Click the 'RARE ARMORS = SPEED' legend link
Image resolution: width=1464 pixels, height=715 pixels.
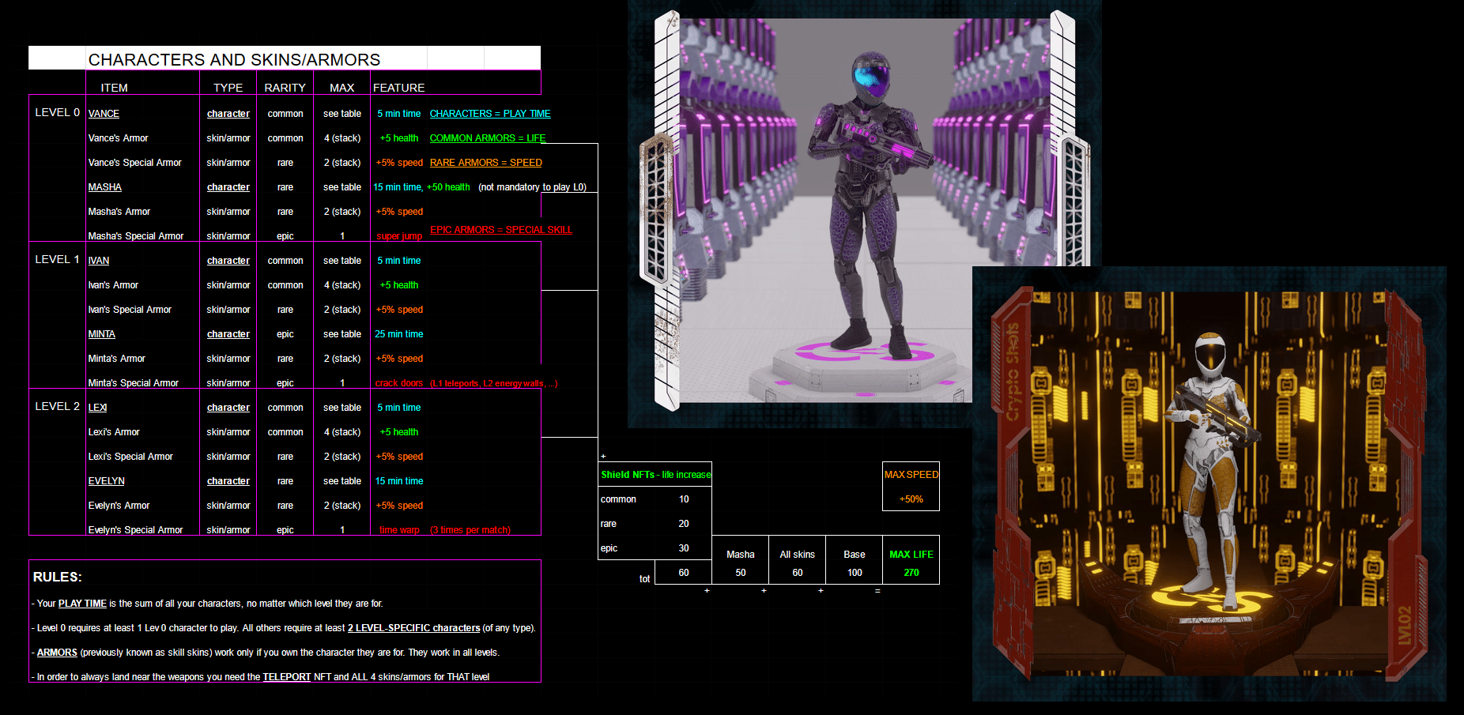click(x=486, y=163)
